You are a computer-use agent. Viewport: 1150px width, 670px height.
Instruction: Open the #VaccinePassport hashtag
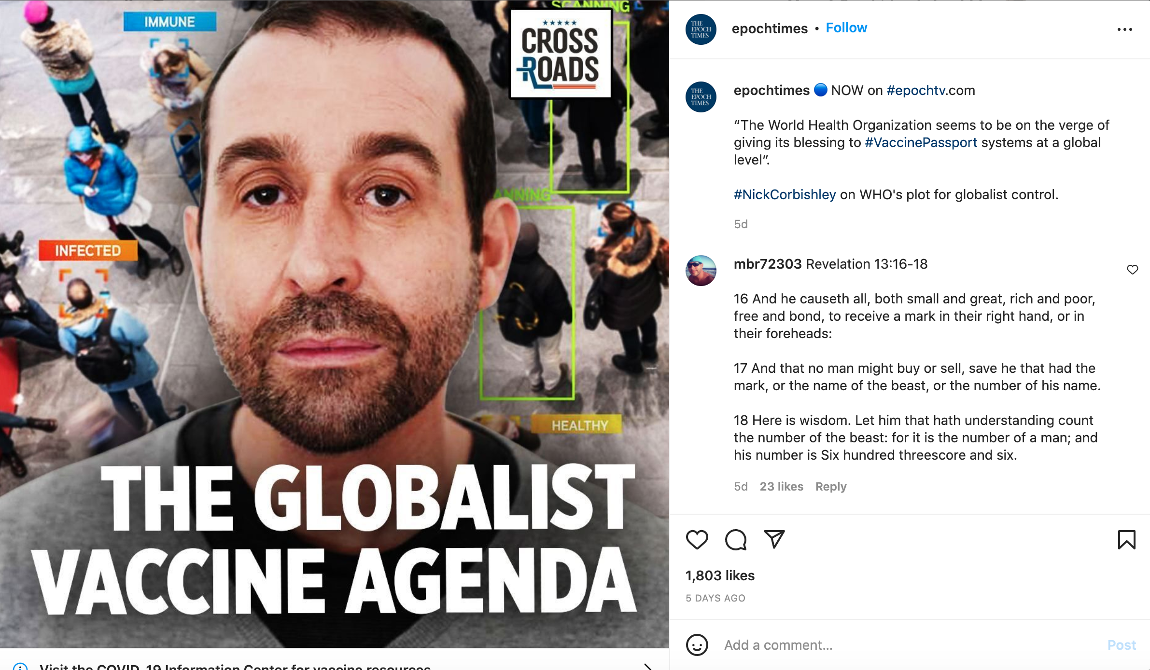click(x=921, y=142)
